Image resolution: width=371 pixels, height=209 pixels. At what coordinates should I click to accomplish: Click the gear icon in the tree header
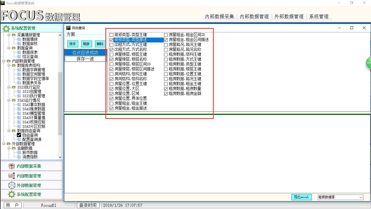(6, 28)
